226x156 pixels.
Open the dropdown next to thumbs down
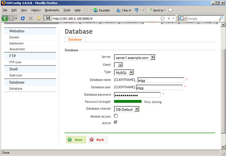tap(143, 10)
